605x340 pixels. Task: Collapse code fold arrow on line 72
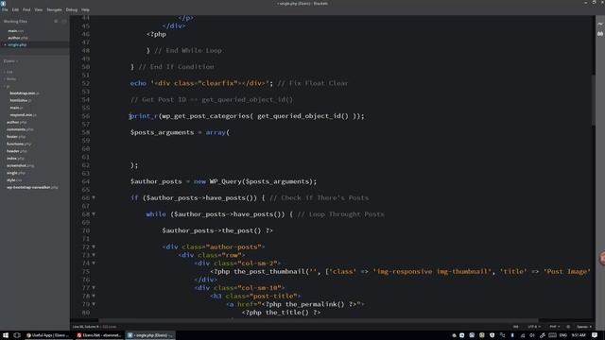94,246
